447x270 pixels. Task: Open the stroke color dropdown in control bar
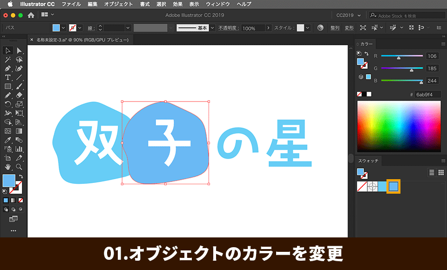(80, 28)
